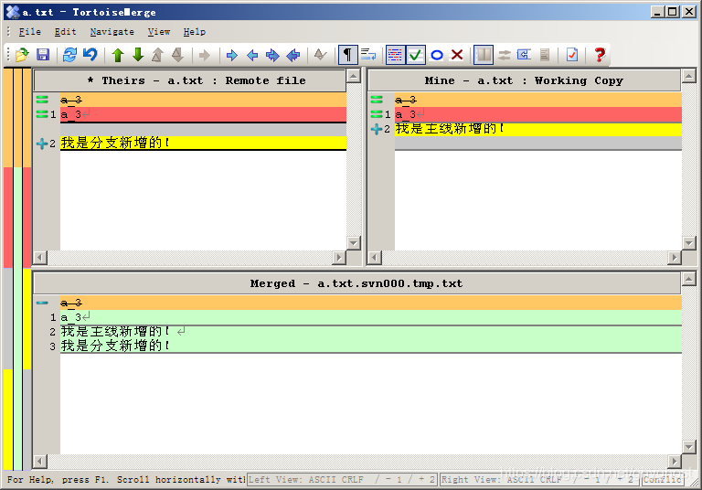Open a file with the toolbar Open icon
The width and height of the screenshot is (702, 490).
(22, 55)
